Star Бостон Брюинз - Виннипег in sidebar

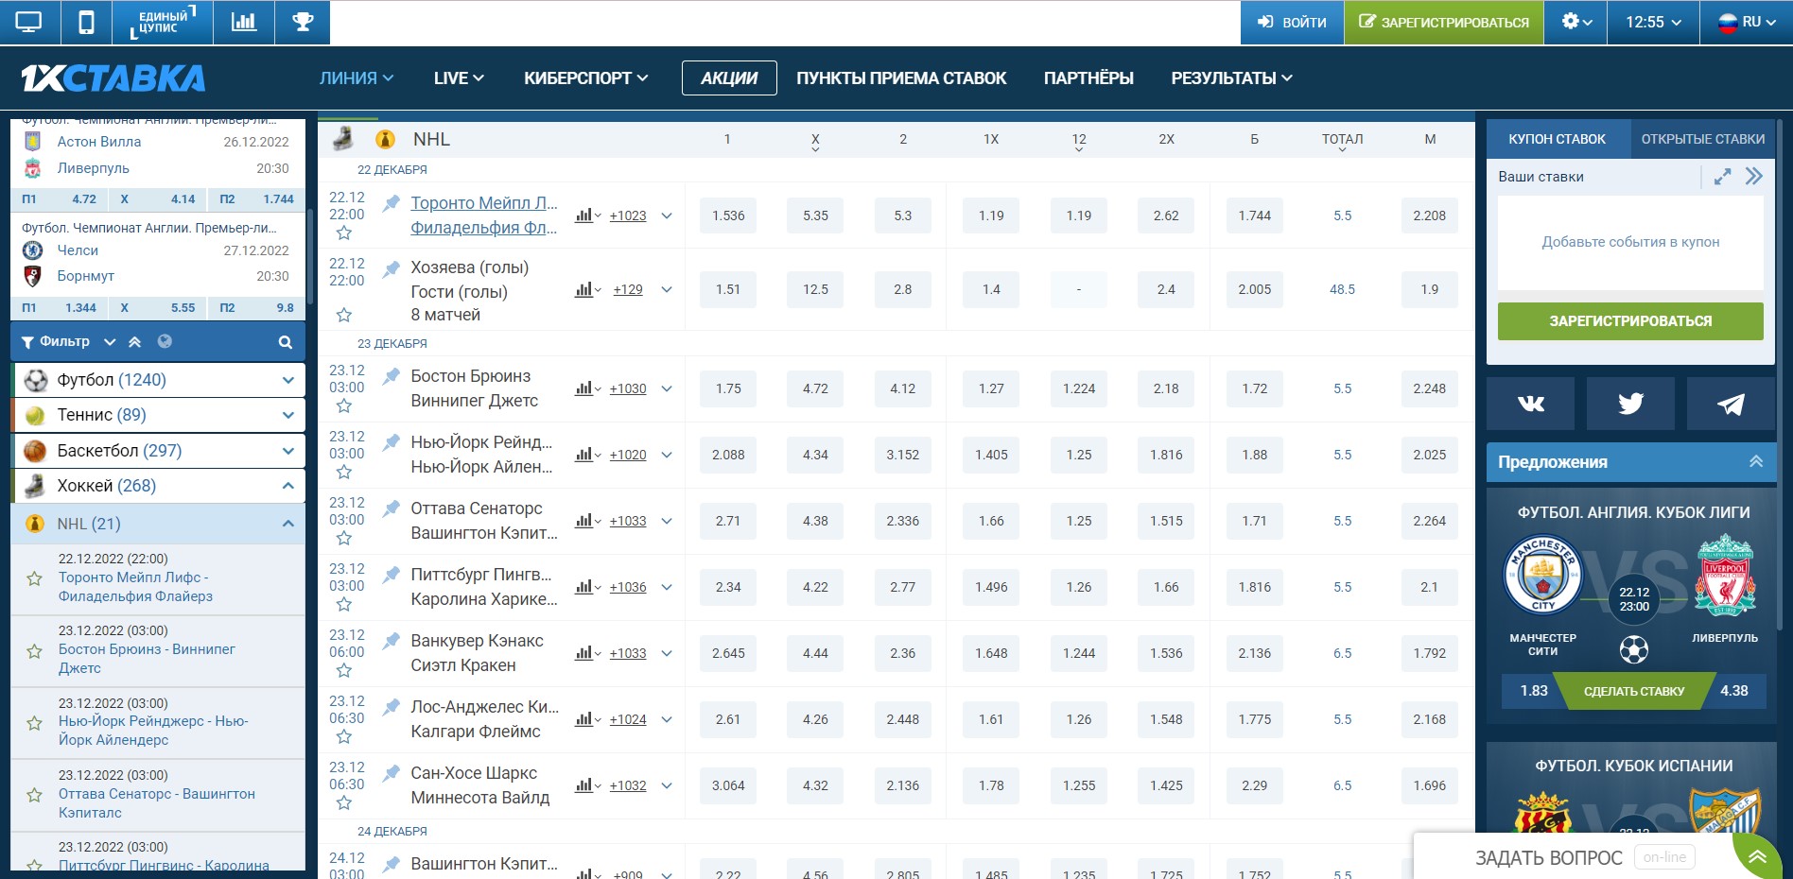click(x=35, y=651)
